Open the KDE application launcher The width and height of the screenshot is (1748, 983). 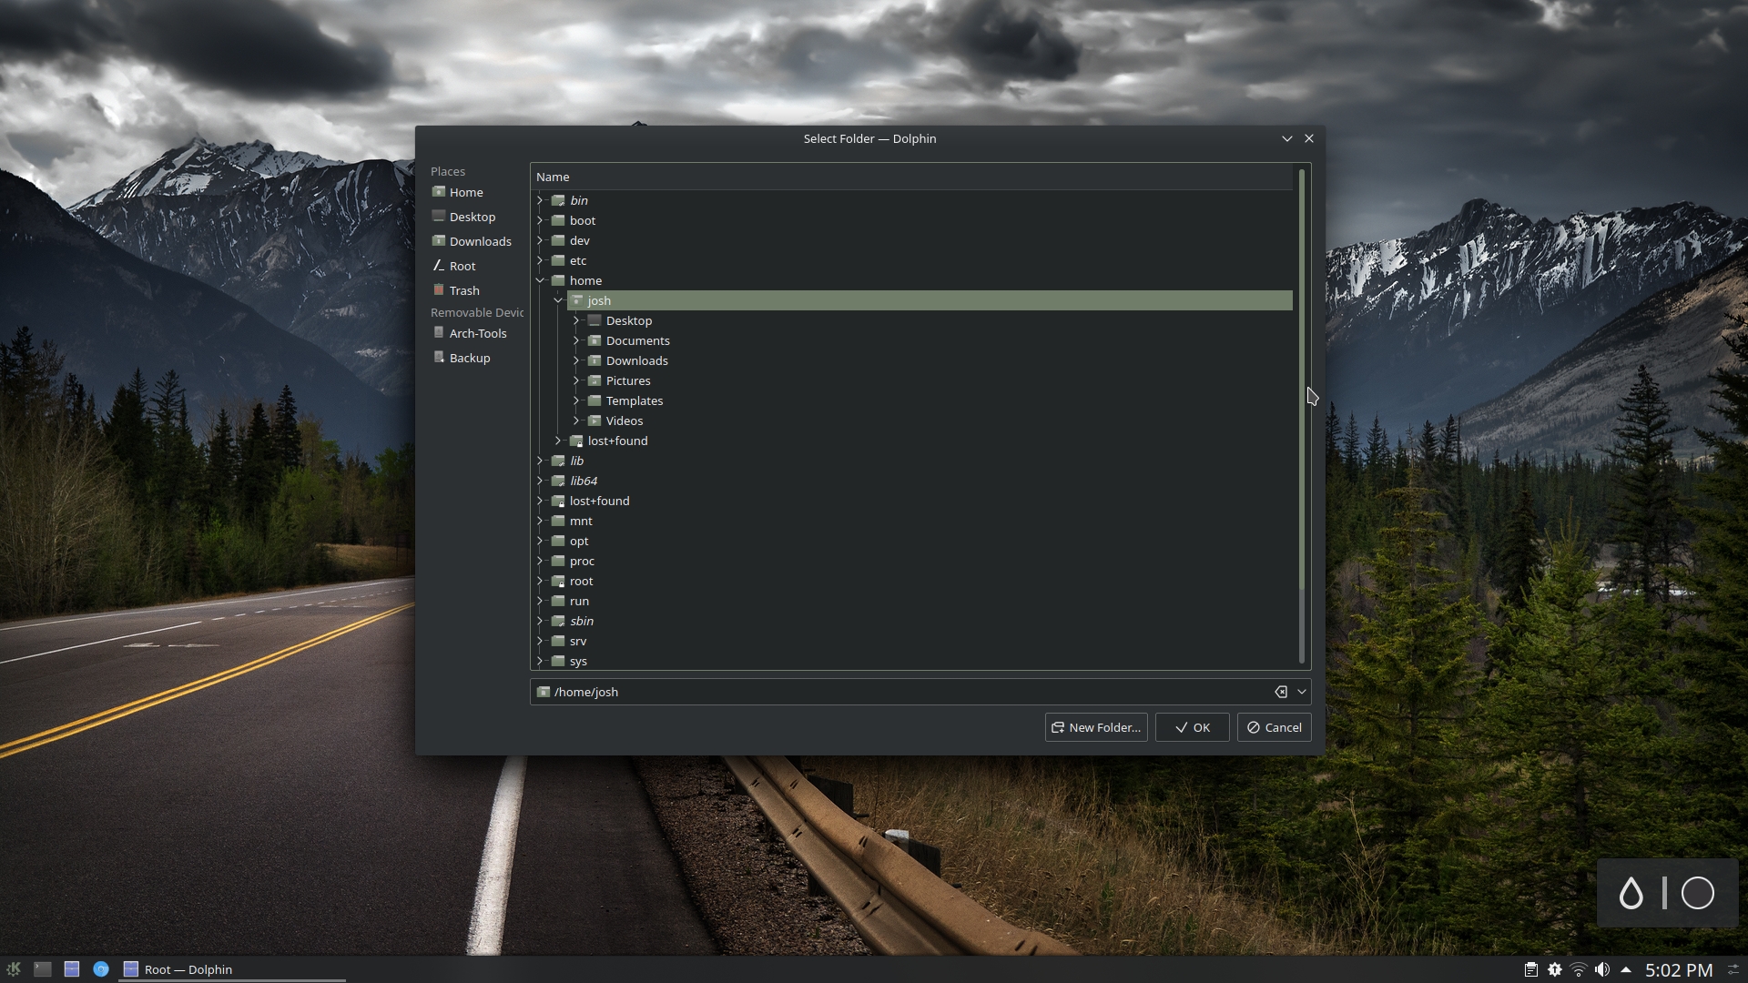tap(14, 969)
